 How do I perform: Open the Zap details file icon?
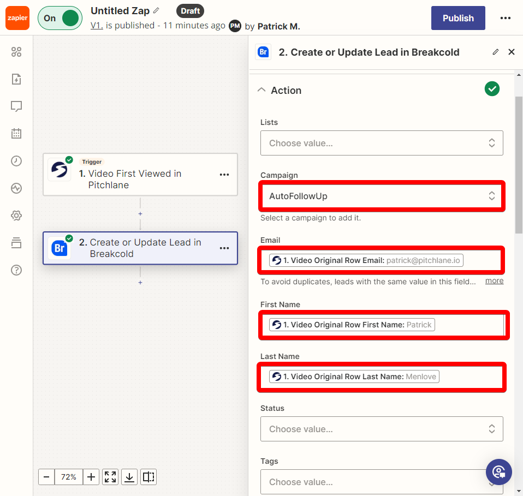pos(16,79)
